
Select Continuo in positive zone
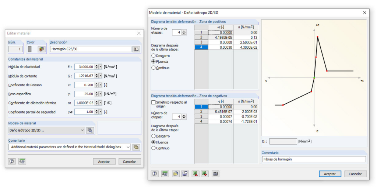[154, 68]
